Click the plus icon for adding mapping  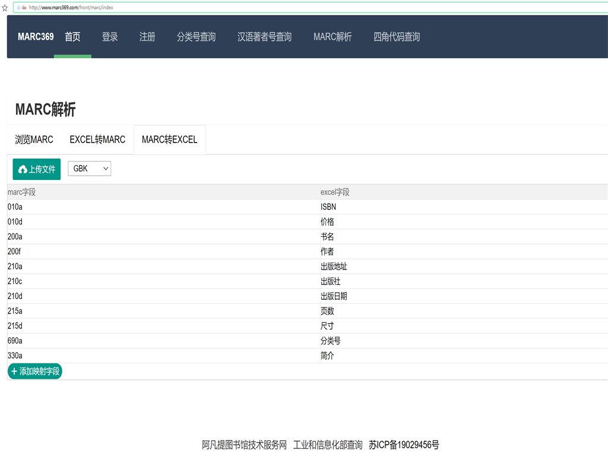[x=14, y=371]
